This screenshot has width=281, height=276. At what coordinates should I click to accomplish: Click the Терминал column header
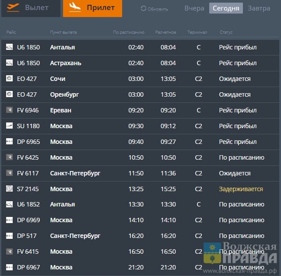(197, 32)
